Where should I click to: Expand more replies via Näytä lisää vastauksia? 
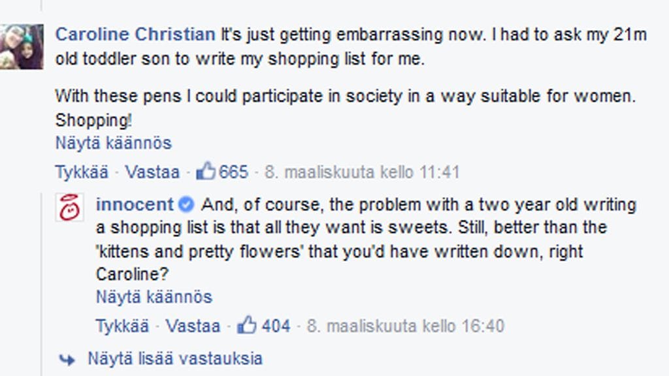(x=175, y=358)
